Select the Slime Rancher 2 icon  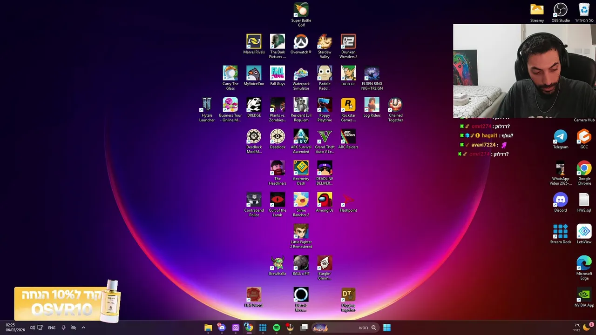301,205
